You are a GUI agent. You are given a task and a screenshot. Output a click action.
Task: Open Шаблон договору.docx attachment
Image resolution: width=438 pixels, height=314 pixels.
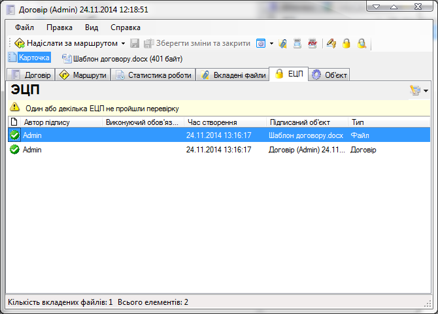[x=127, y=59]
